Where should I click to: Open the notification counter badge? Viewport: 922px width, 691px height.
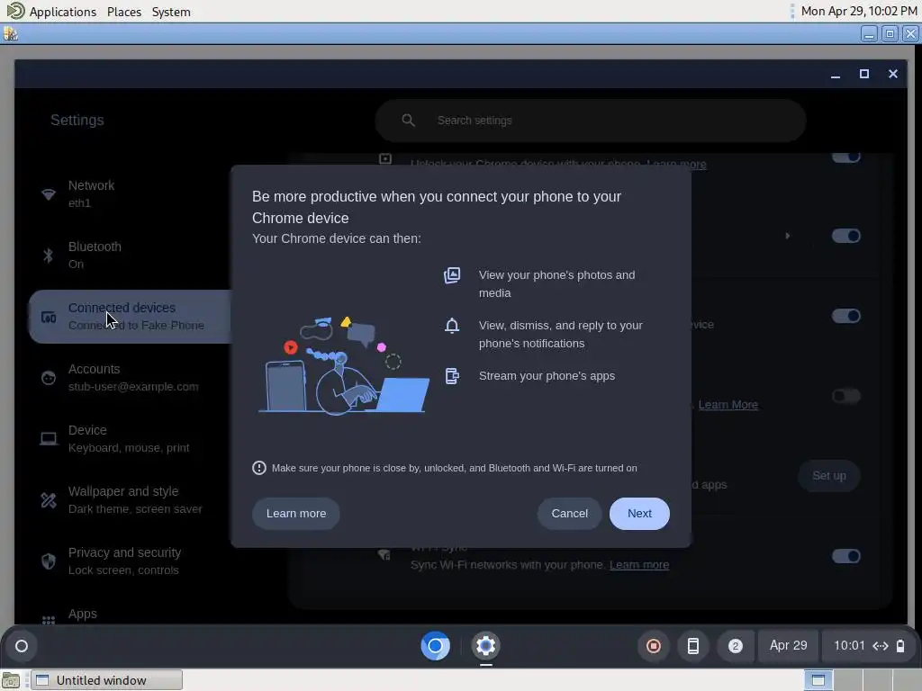[x=735, y=646]
